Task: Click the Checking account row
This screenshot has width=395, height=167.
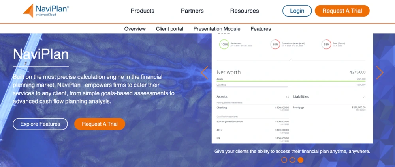Action: 253,108
